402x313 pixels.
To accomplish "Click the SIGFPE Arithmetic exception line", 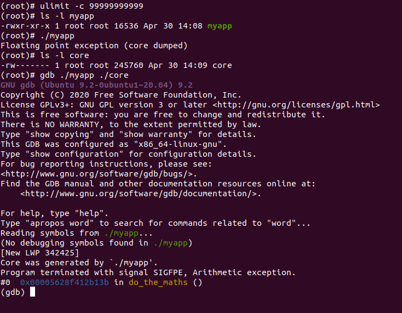I will (x=148, y=272).
